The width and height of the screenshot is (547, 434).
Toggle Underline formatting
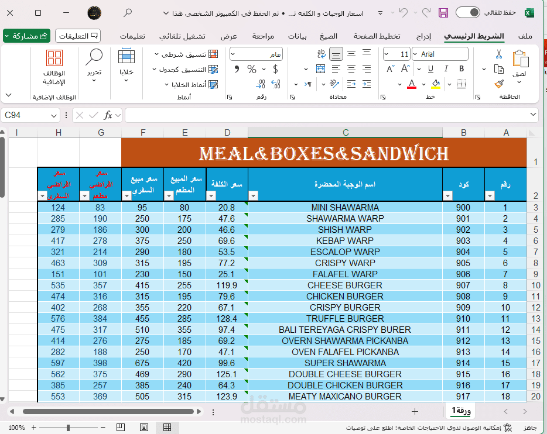[431, 68]
